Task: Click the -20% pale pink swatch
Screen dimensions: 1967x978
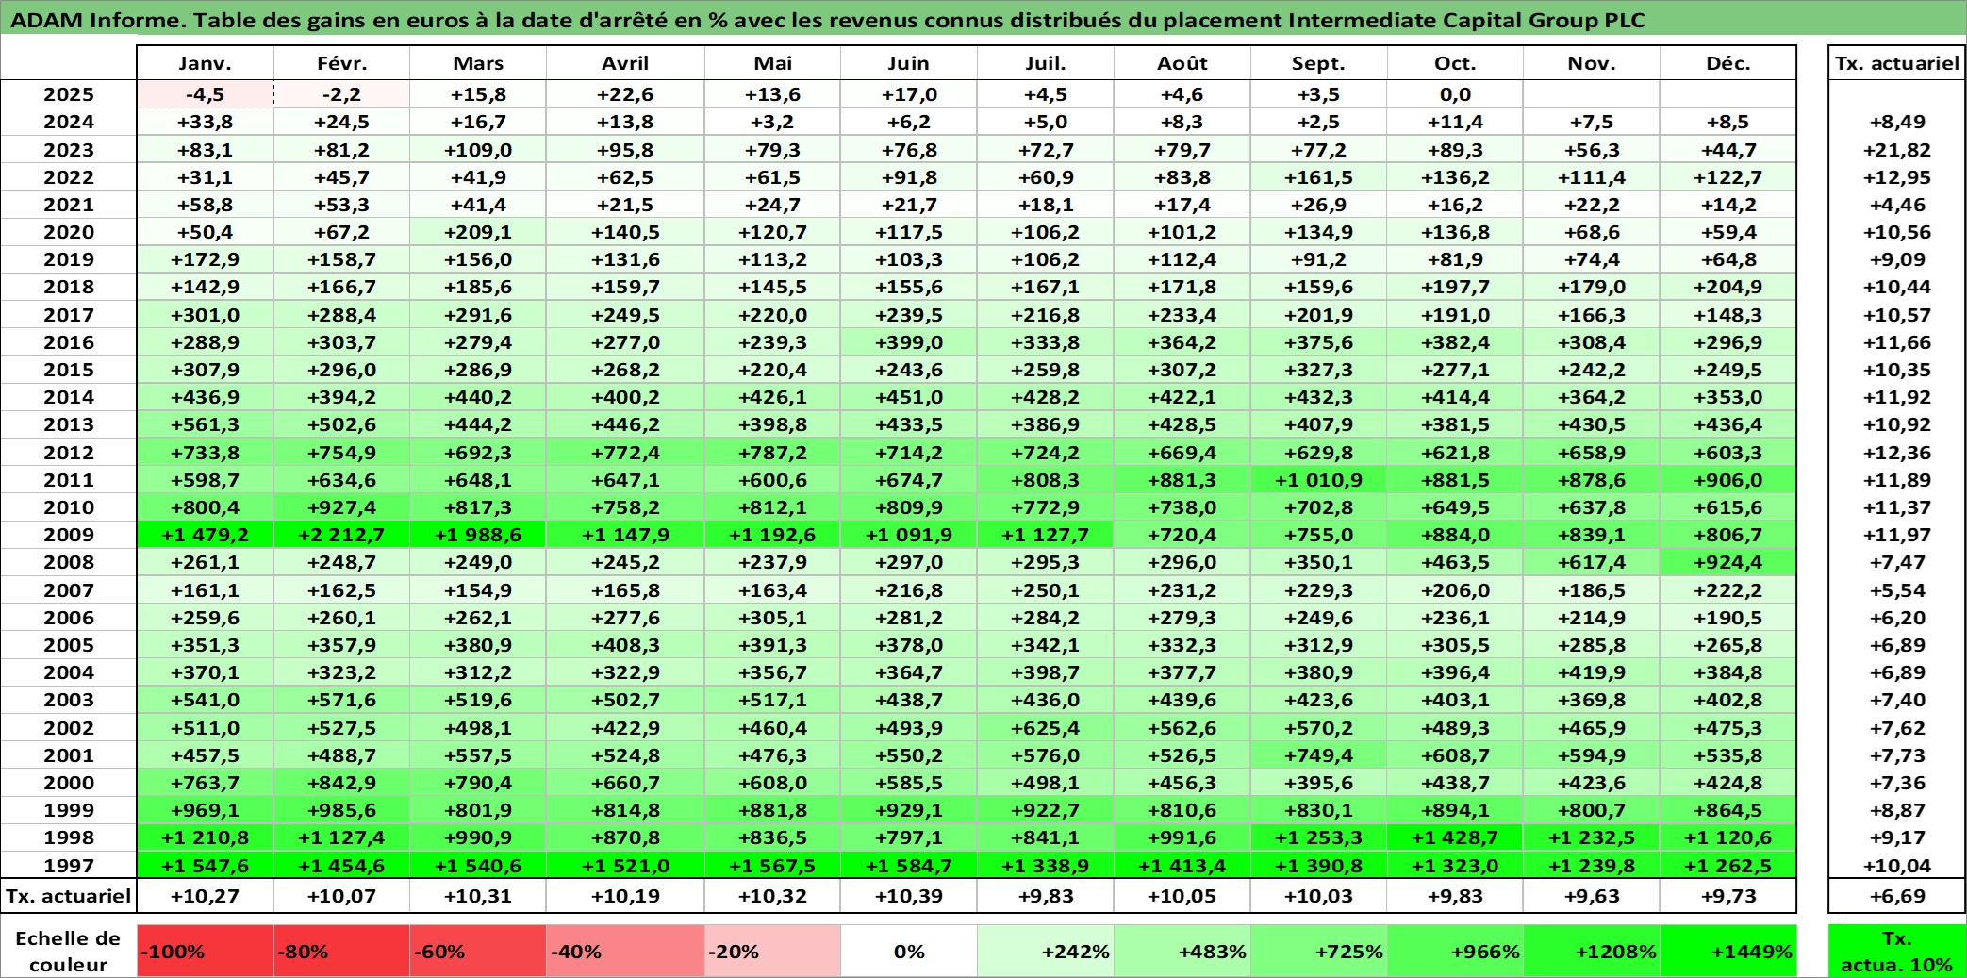Action: click(772, 951)
